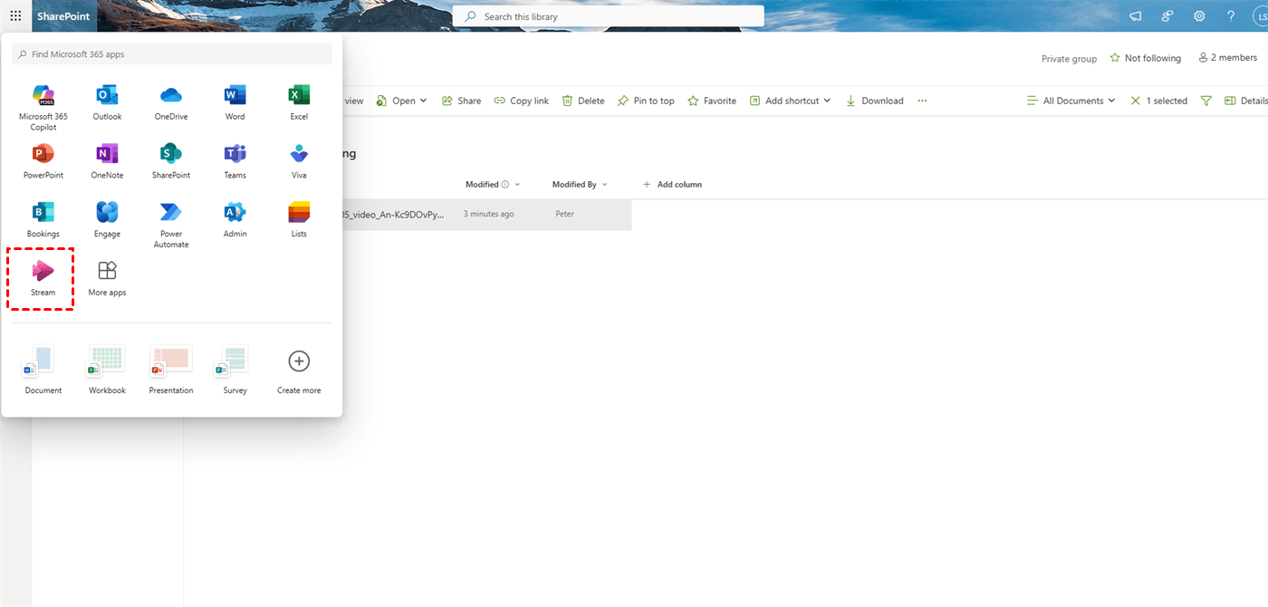Viewport: 1268px width, 607px height.
Task: Click SharePoint title in header
Action: tap(63, 16)
